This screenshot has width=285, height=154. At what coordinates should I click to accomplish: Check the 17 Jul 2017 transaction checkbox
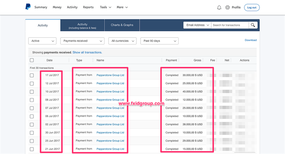tap(32, 75)
